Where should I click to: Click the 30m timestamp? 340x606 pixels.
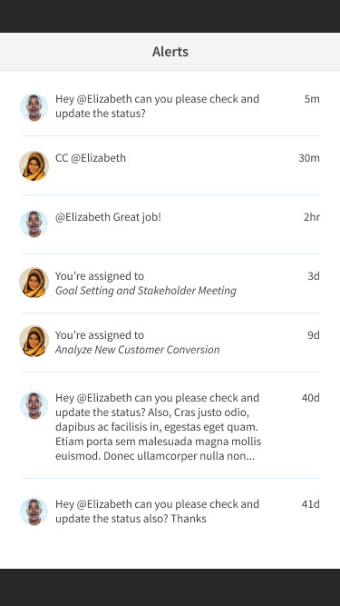[309, 158]
